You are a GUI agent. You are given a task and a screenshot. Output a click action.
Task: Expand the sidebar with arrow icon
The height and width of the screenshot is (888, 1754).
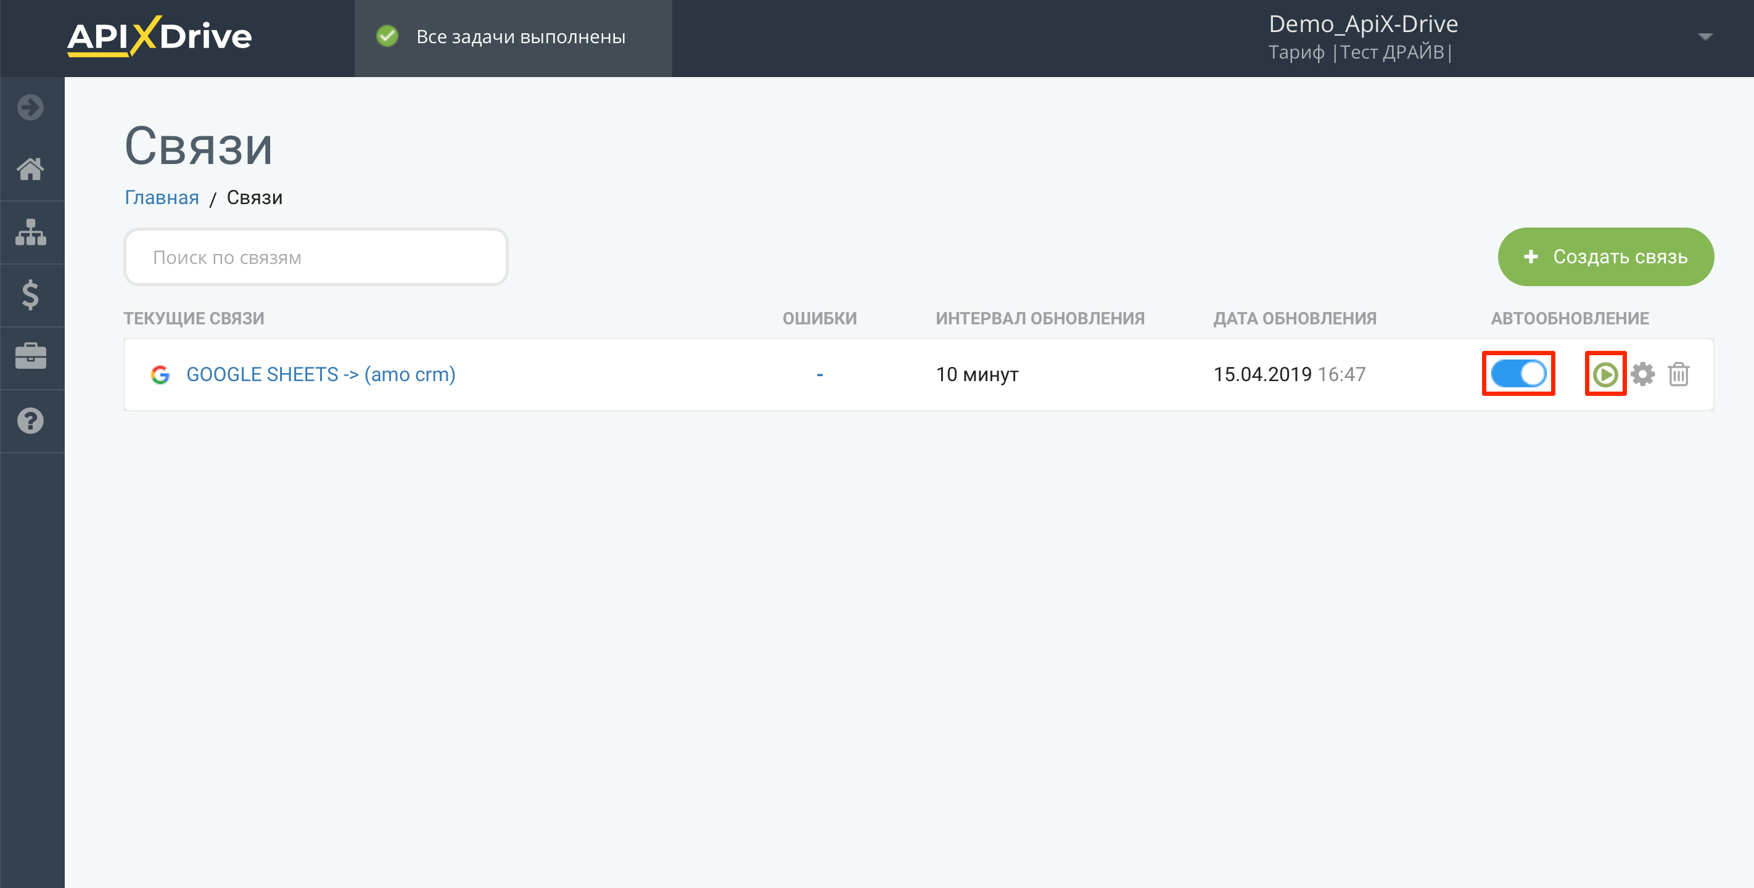tap(31, 107)
